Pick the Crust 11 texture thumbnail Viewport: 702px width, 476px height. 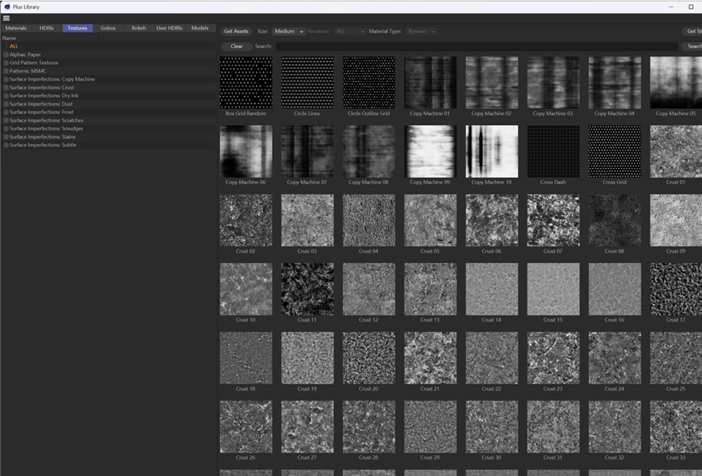coord(307,289)
